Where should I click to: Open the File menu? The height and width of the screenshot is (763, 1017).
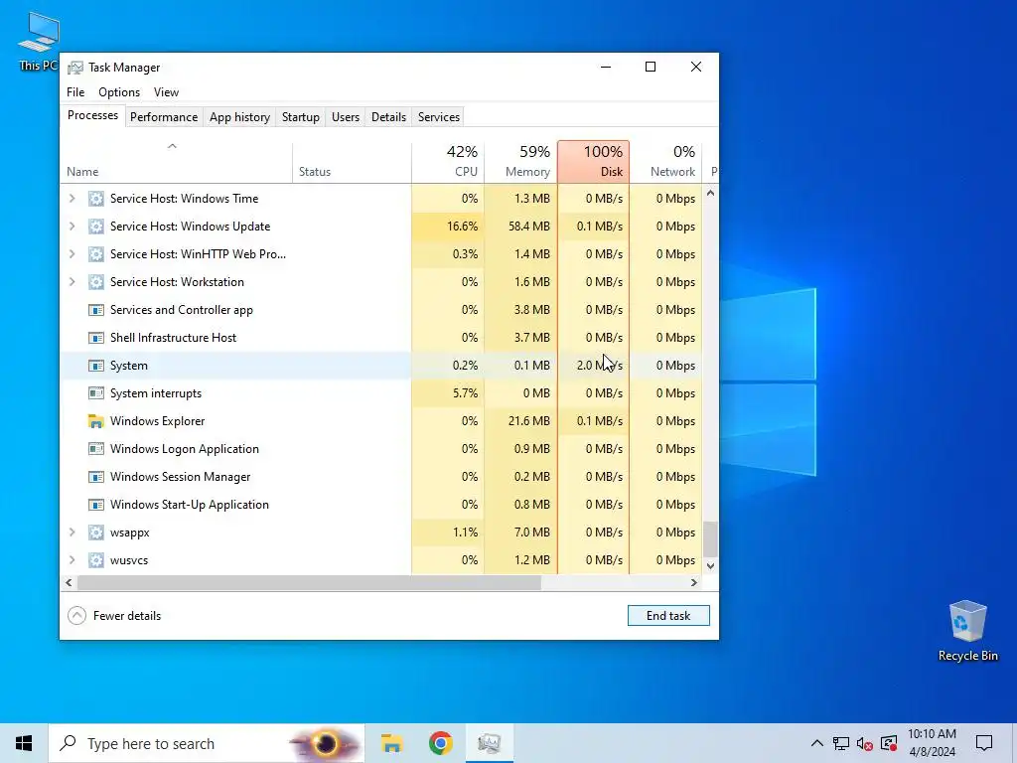click(x=75, y=92)
